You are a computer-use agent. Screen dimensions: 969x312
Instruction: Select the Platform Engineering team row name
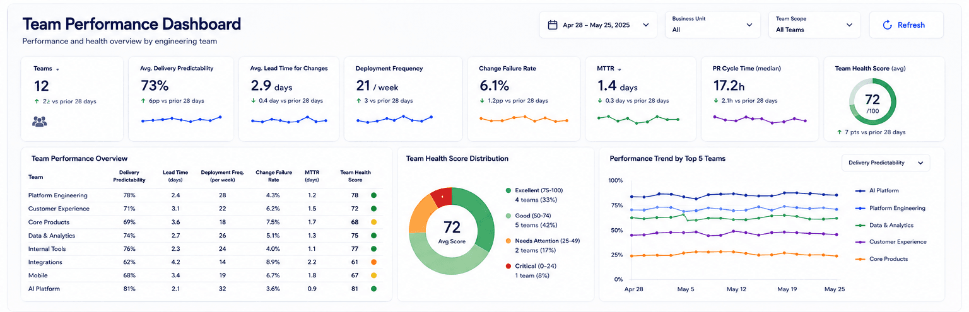58,195
